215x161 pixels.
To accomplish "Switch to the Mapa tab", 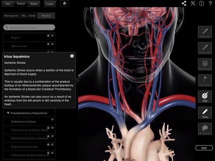I will (34, 4).
